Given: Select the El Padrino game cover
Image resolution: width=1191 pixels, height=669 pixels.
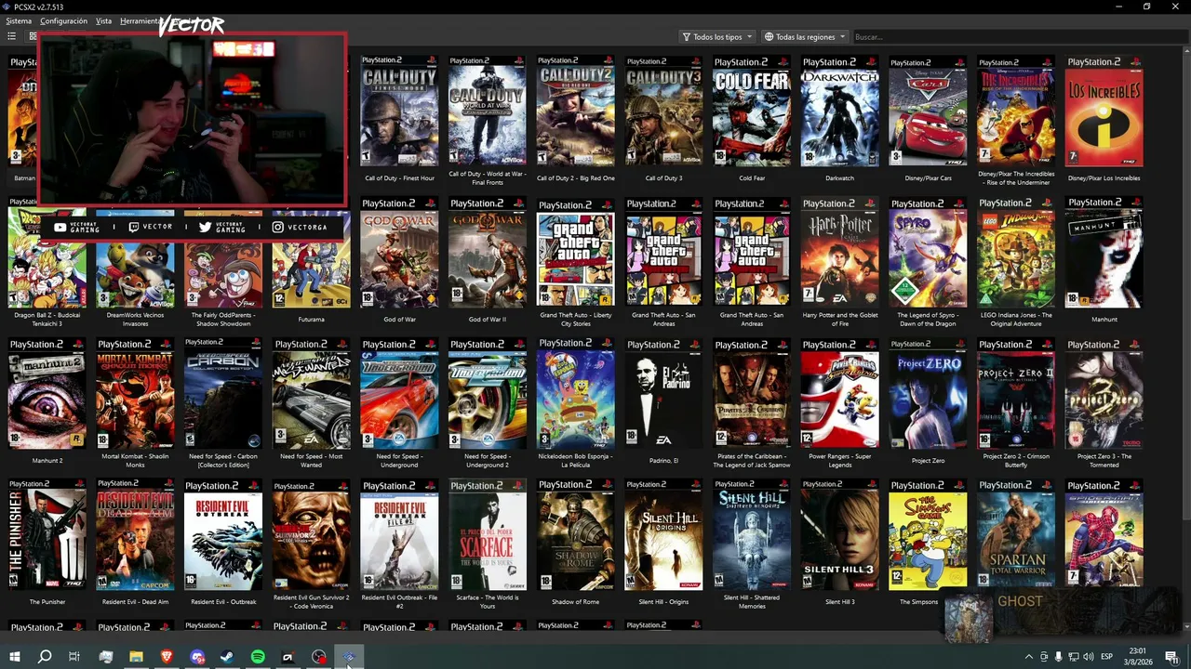Looking at the screenshot, I should point(663,394).
